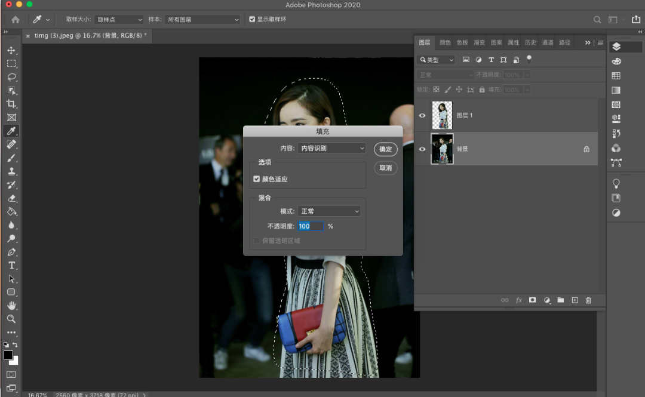
Task: Create a new layer with plus icon
Action: (575, 300)
